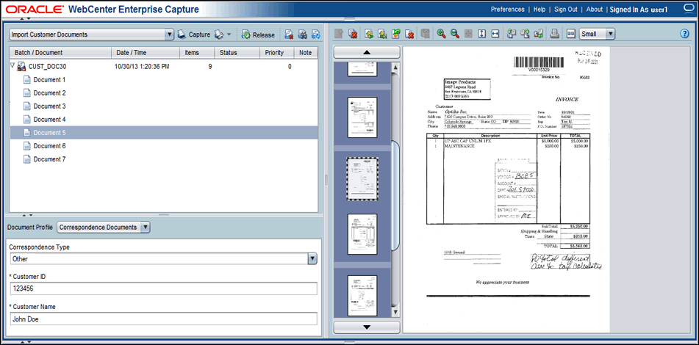
Task: Click the Customer ID field with 123456
Action: [x=163, y=288]
